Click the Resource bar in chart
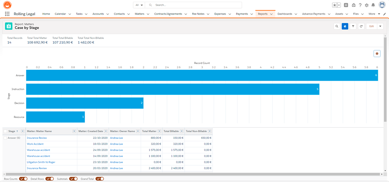Image resolution: width=389 pixels, height=183 pixels. pos(55,117)
